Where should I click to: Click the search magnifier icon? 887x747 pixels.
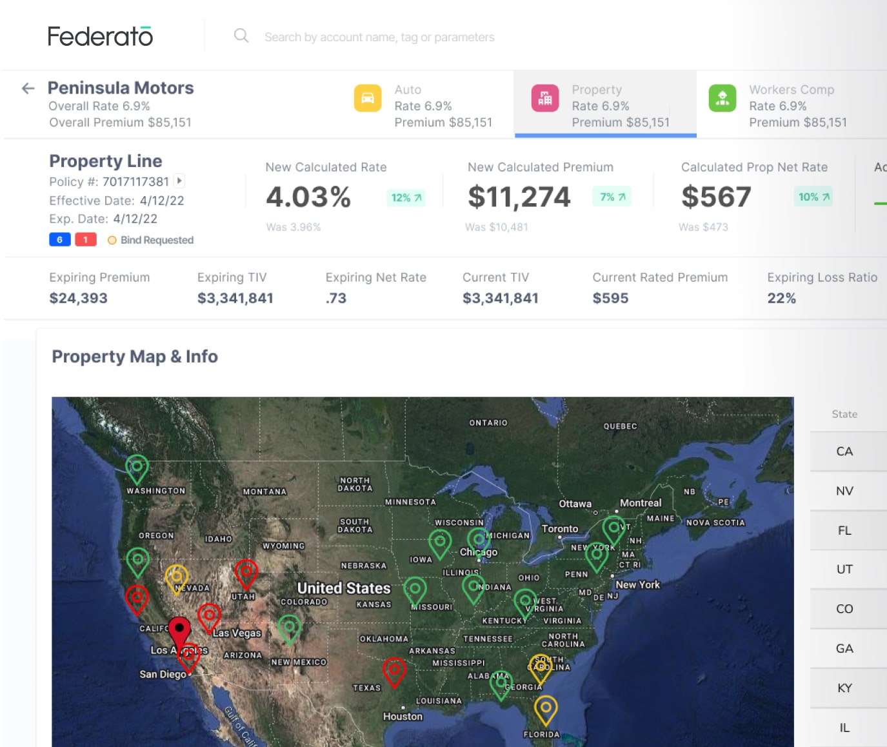(x=241, y=36)
